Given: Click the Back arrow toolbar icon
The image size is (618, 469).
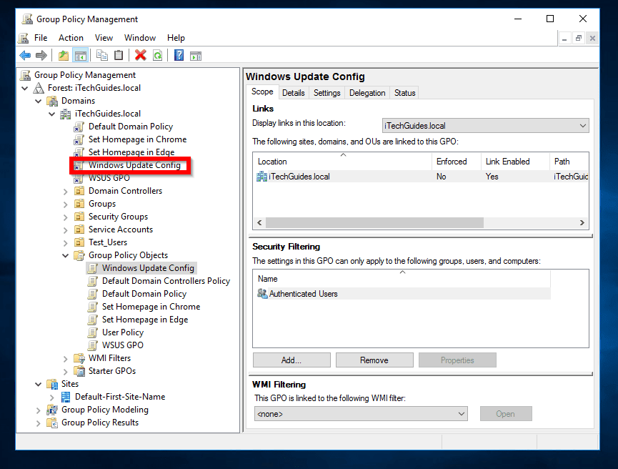Looking at the screenshot, I should coord(25,56).
